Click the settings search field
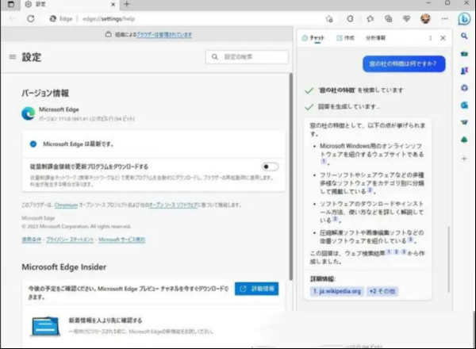The height and width of the screenshot is (349, 476). (247, 57)
